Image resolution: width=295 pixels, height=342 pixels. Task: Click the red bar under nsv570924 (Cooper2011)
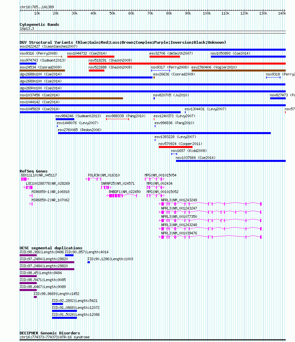tap(176, 147)
